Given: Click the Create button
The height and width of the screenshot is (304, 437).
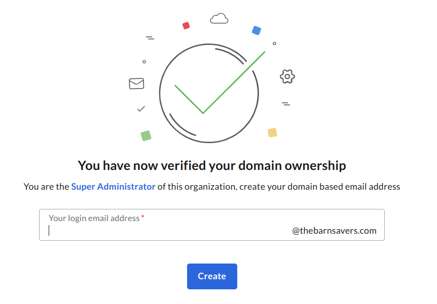Looking at the screenshot, I should (x=212, y=276).
